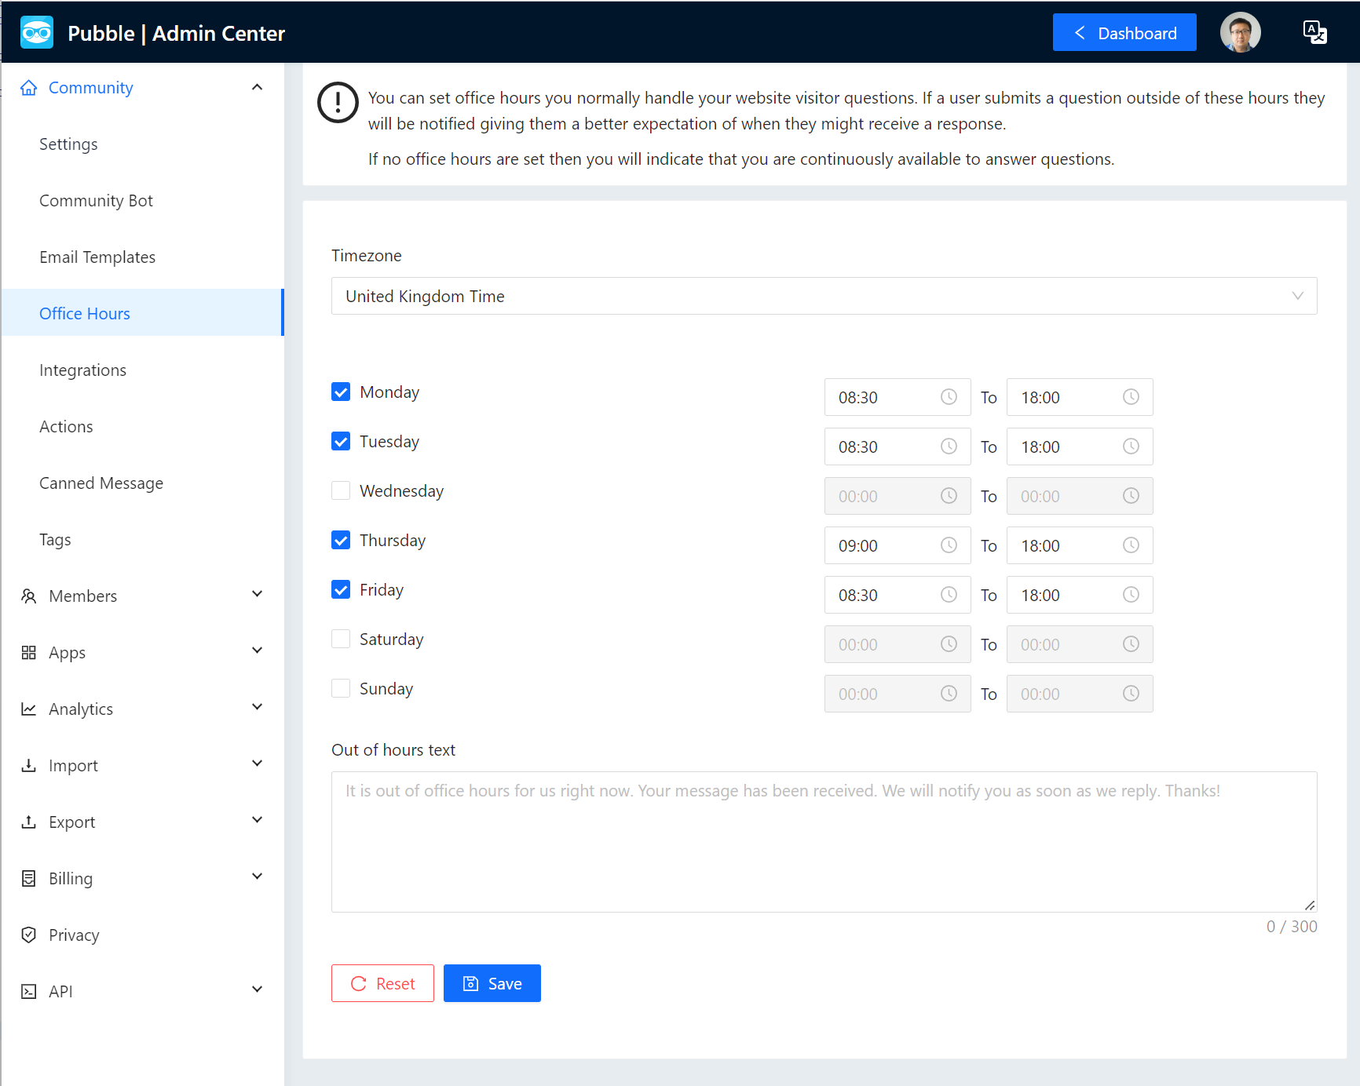Click the Analytics chart icon

coord(29,709)
